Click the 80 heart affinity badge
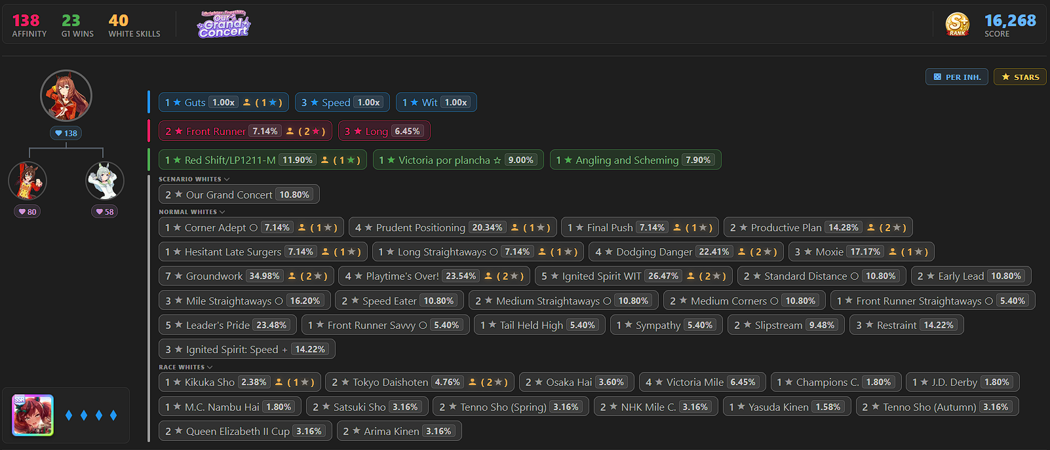 click(x=28, y=212)
